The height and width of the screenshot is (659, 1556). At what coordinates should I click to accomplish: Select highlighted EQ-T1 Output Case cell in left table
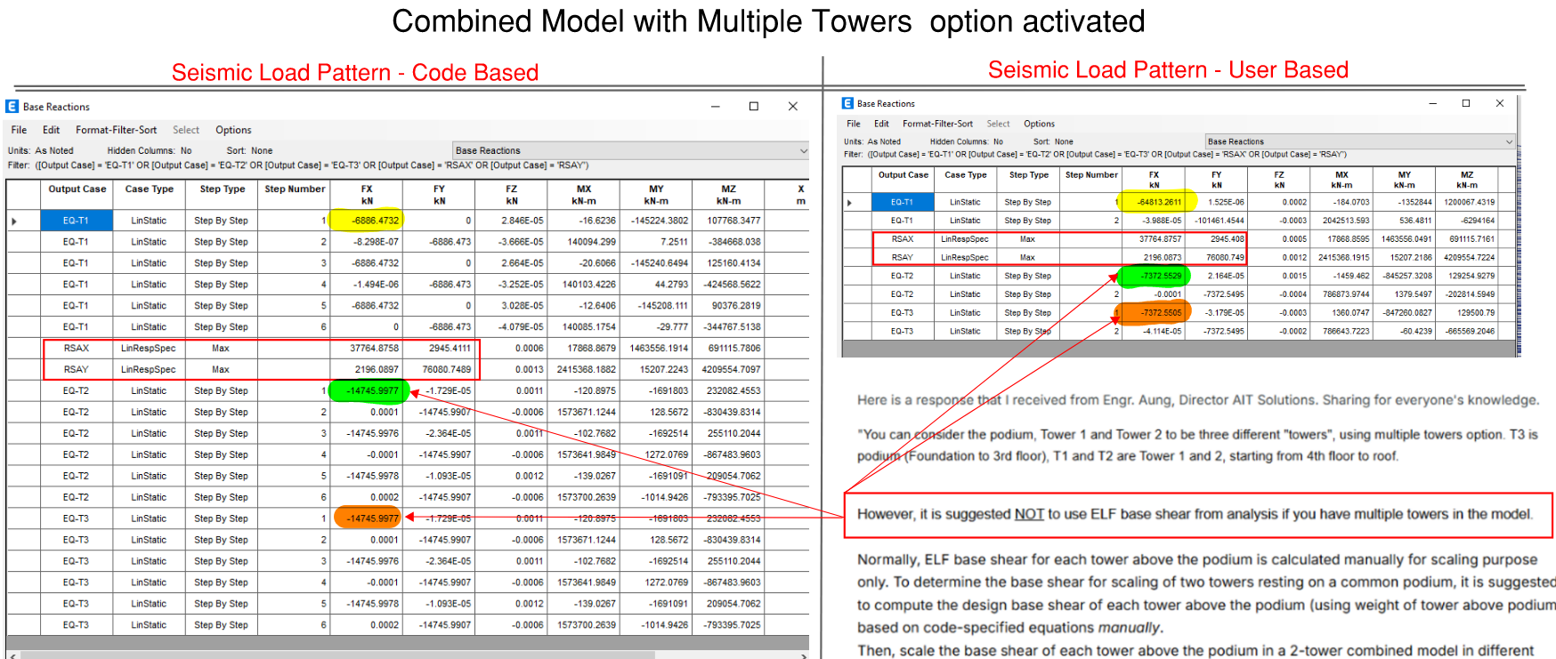(x=77, y=221)
